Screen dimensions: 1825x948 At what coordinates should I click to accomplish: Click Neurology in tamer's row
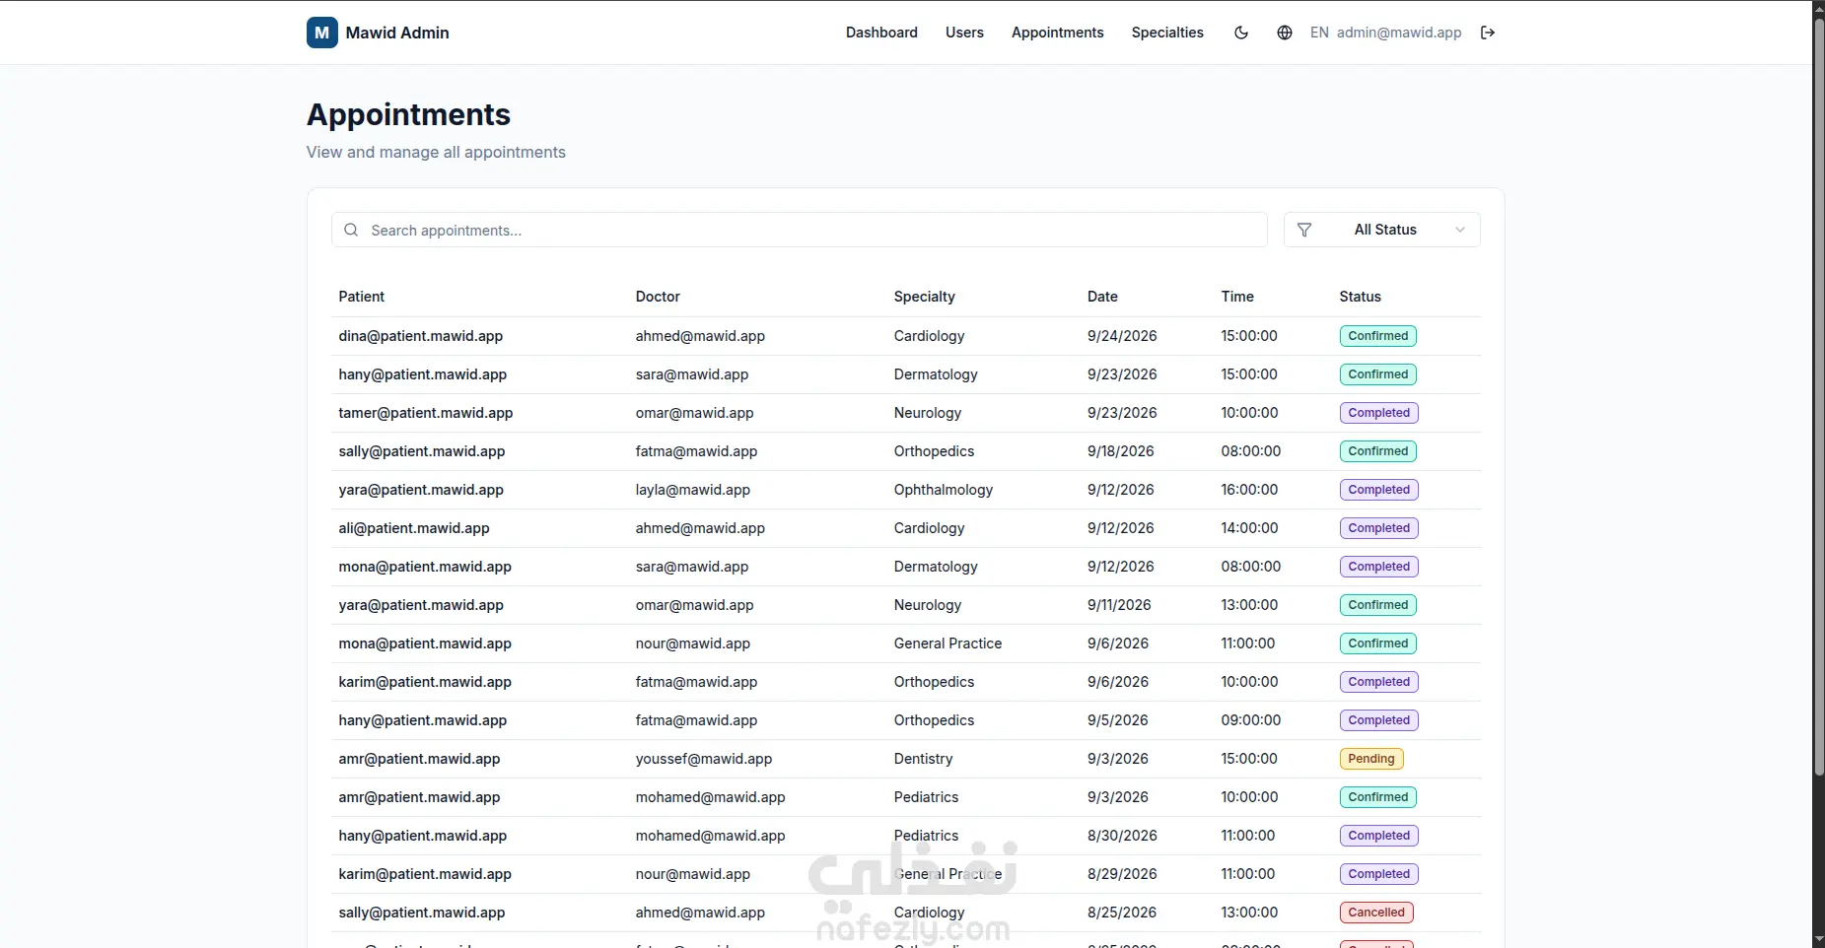click(928, 413)
